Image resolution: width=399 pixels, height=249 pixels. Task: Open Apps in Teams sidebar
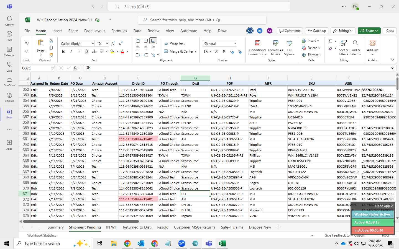click(x=9, y=144)
